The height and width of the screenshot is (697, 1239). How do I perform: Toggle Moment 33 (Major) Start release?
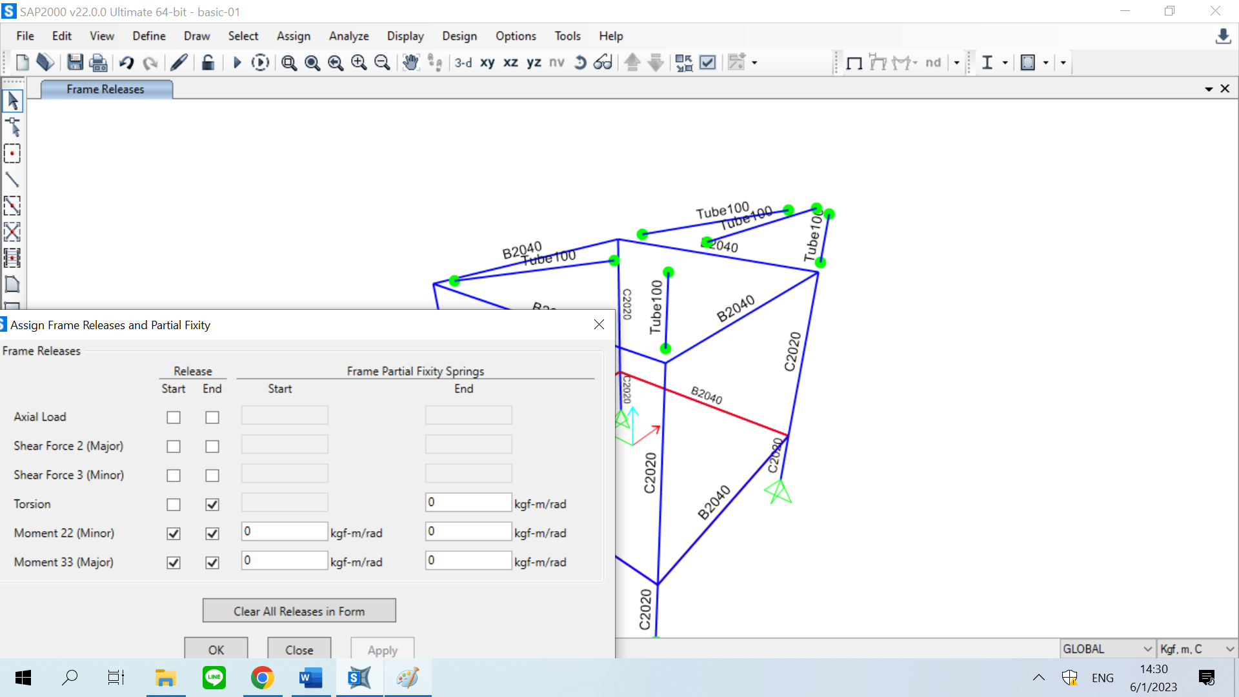174,563
